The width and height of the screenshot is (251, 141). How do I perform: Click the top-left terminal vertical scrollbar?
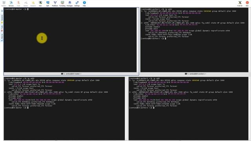(138, 40)
